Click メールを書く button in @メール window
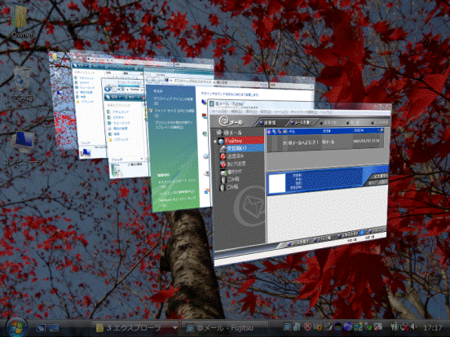 pyautogui.click(x=302, y=122)
